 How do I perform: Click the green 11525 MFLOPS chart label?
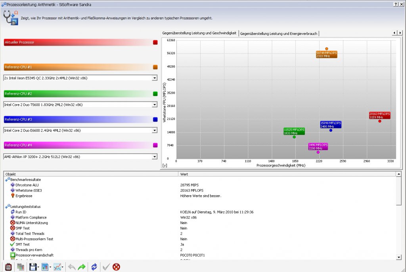tap(294, 131)
